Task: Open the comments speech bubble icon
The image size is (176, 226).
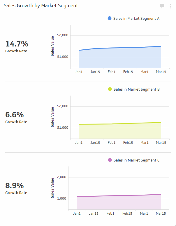Action: [162, 6]
